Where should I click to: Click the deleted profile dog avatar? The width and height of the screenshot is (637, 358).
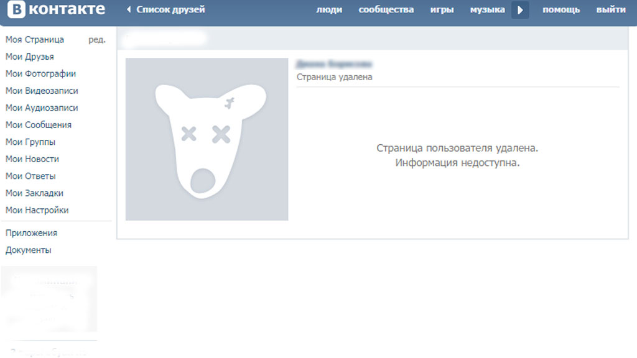click(x=207, y=139)
